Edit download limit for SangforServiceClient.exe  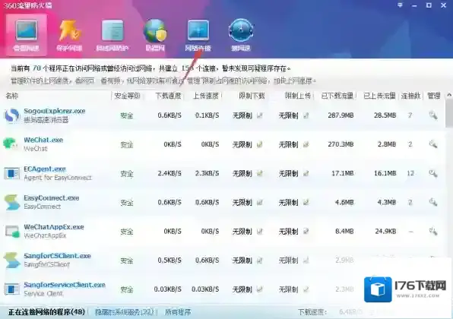point(260,289)
